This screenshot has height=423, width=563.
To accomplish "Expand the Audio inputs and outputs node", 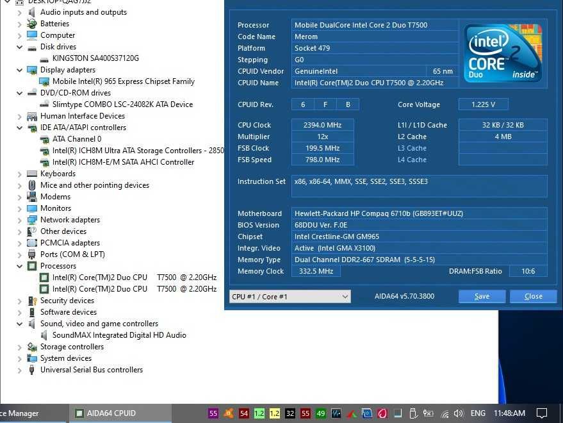I will [x=19, y=13].
